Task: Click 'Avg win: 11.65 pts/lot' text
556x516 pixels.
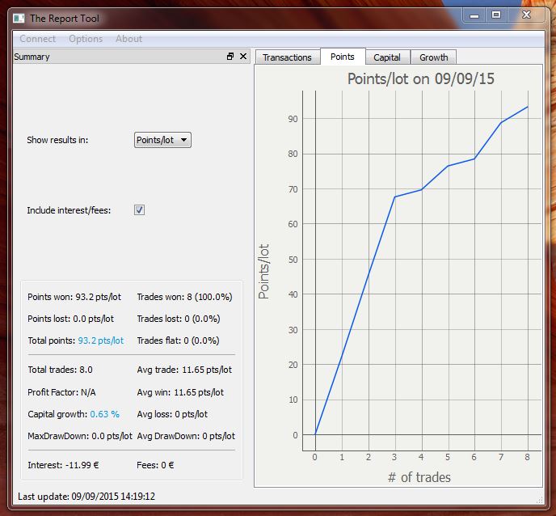Action: [x=180, y=392]
